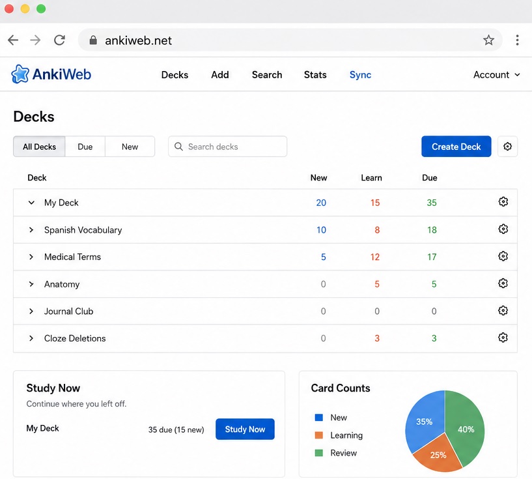
Task: Click Spanish Vocabulary new count 10
Action: pyautogui.click(x=321, y=230)
